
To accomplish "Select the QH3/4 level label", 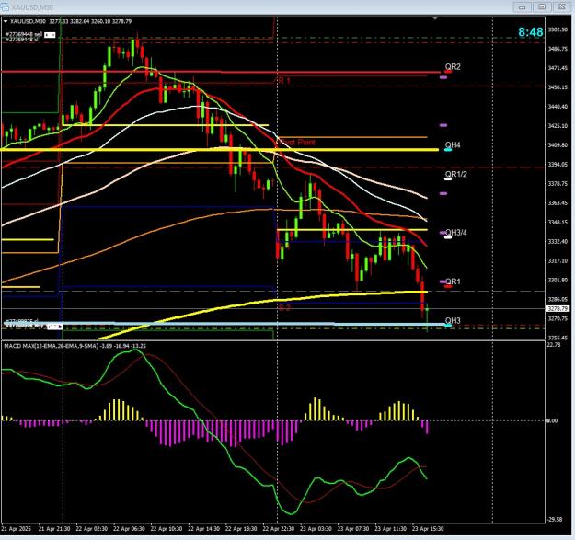I will pos(455,233).
